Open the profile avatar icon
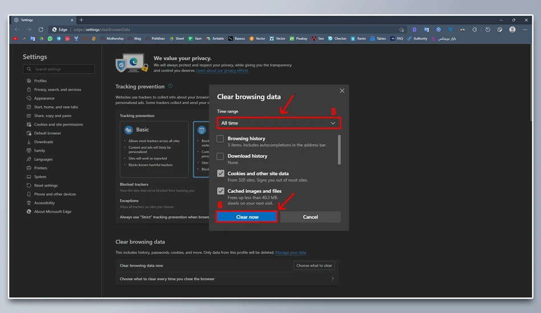Viewport: 541px width, 313px height. coord(513,30)
